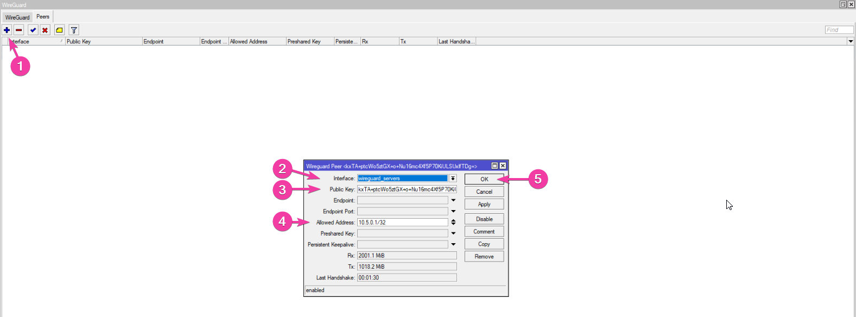Click the Disable button in the dialog
Viewport: 856px width, 317px height.
(x=484, y=219)
